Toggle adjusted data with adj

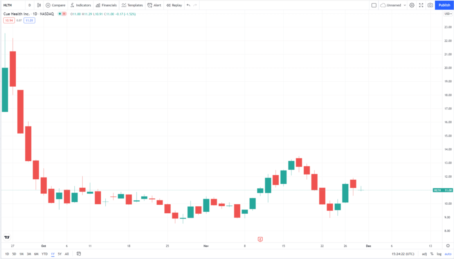[x=424, y=254]
